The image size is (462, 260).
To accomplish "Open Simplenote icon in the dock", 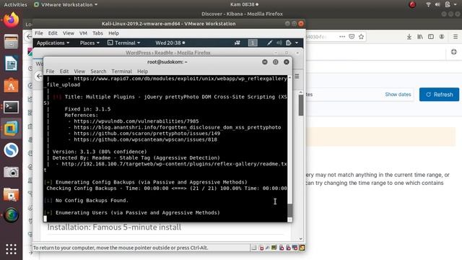I will coord(11,150).
